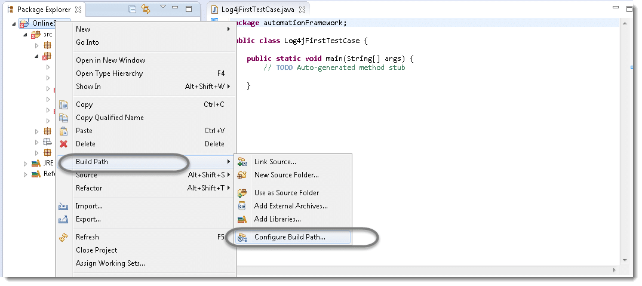642x286 pixels.
Task: Click the Add Libraries books icon
Action: coord(242,219)
